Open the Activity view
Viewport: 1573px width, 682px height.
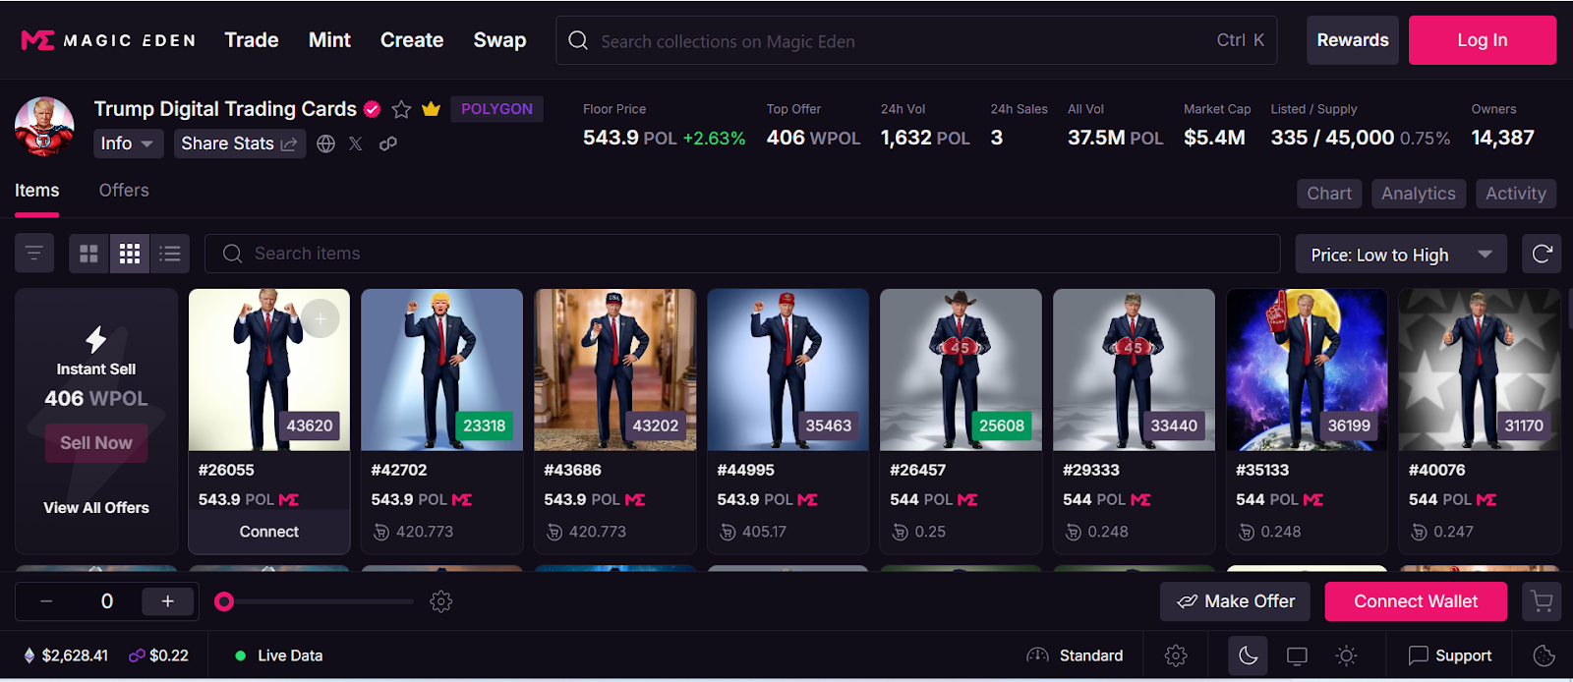point(1515,194)
